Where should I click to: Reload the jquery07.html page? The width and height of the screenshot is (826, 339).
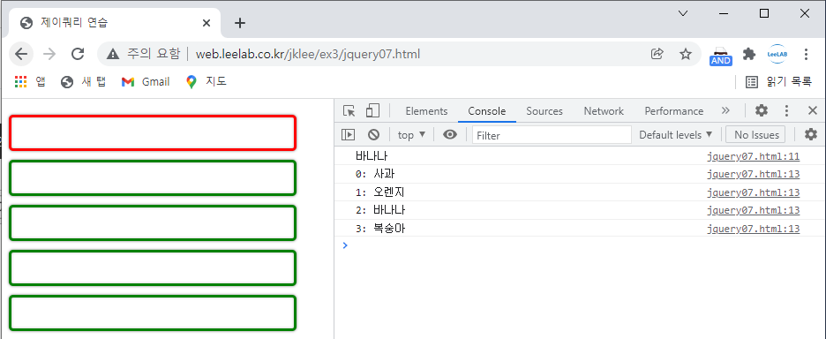click(x=78, y=54)
